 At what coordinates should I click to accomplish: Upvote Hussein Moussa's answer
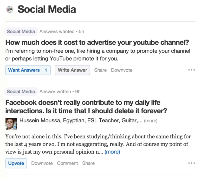pos(16,163)
